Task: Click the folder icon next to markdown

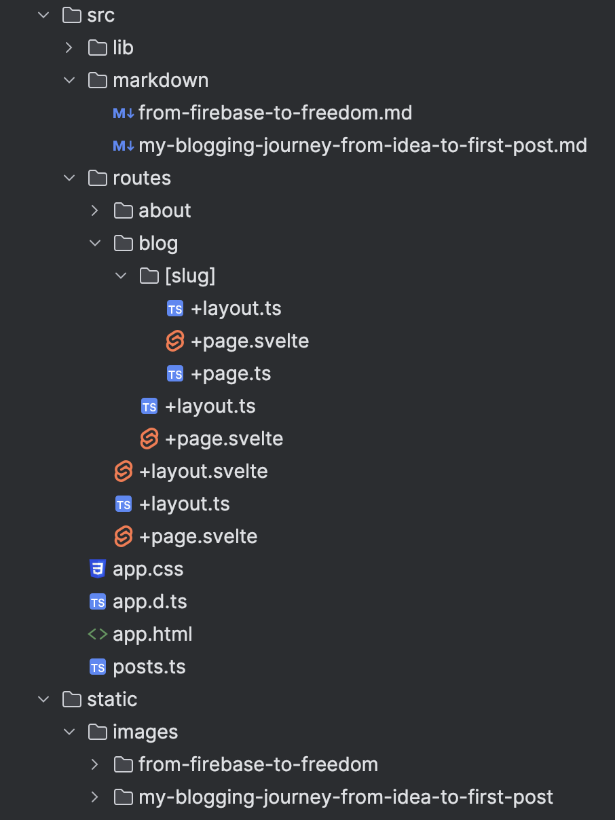Action: point(97,80)
